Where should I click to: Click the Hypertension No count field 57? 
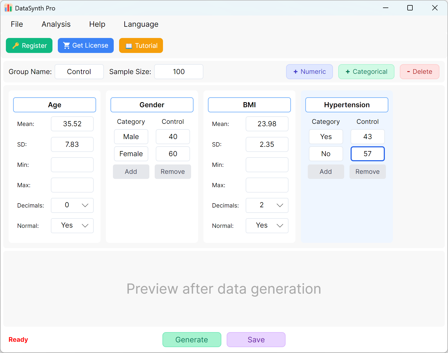[368, 154]
